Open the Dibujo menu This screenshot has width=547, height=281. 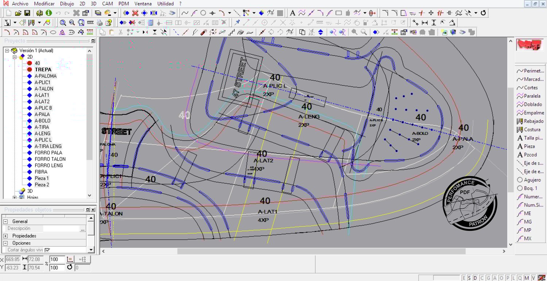(66, 4)
